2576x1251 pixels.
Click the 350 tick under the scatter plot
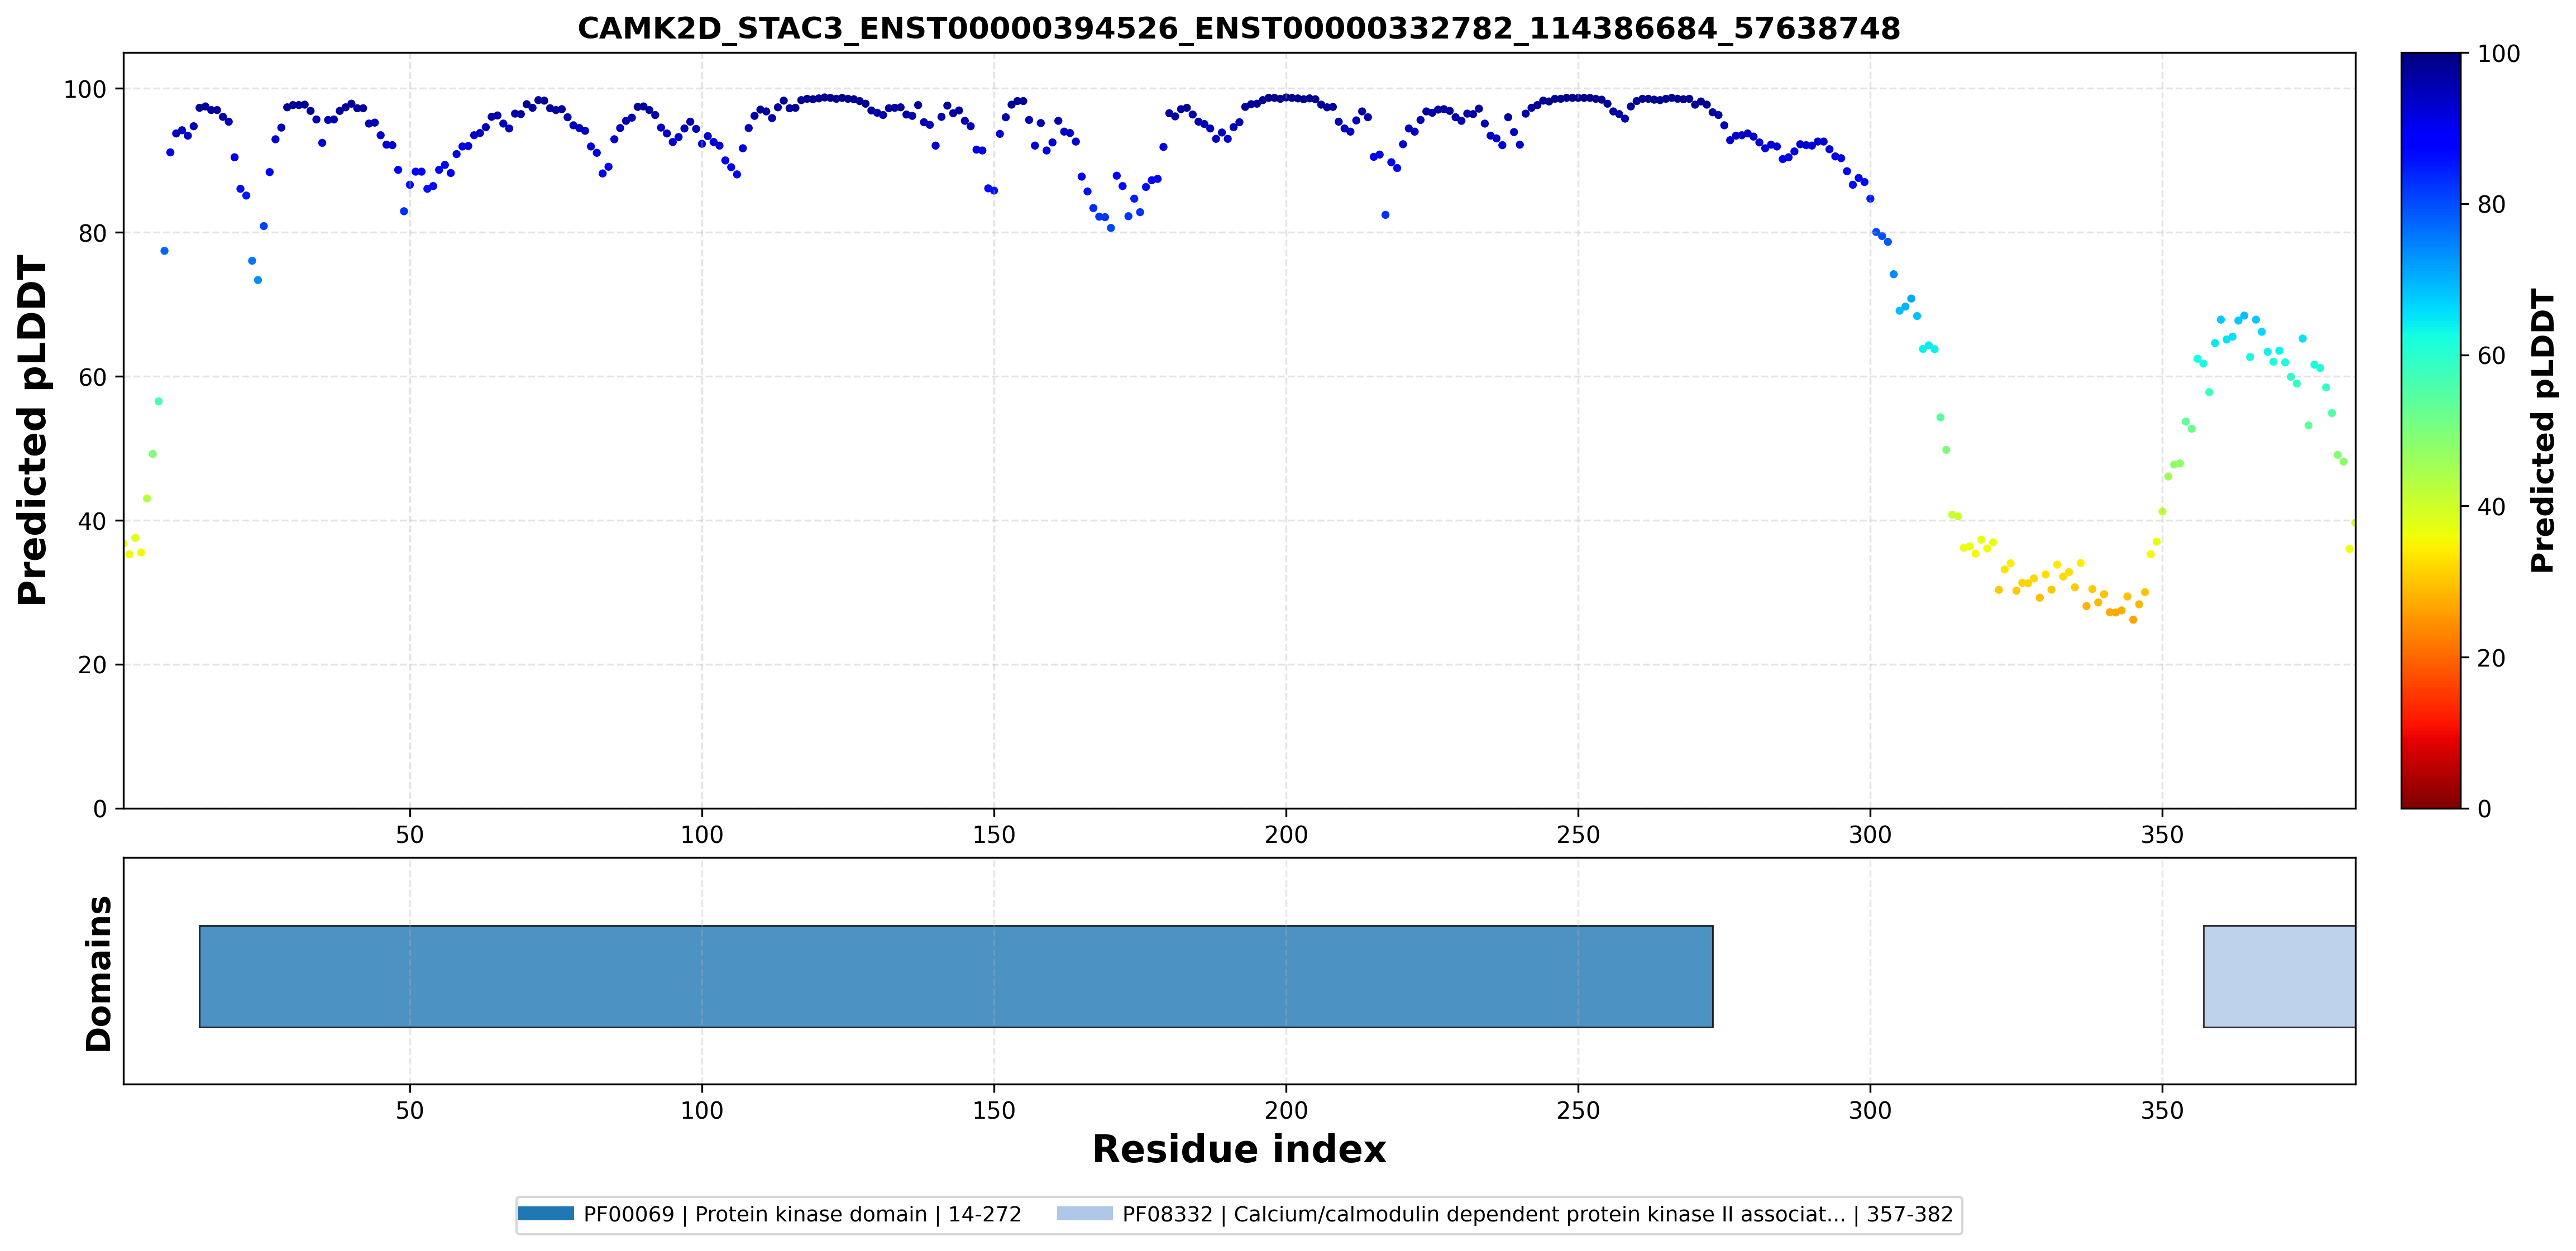[2162, 834]
